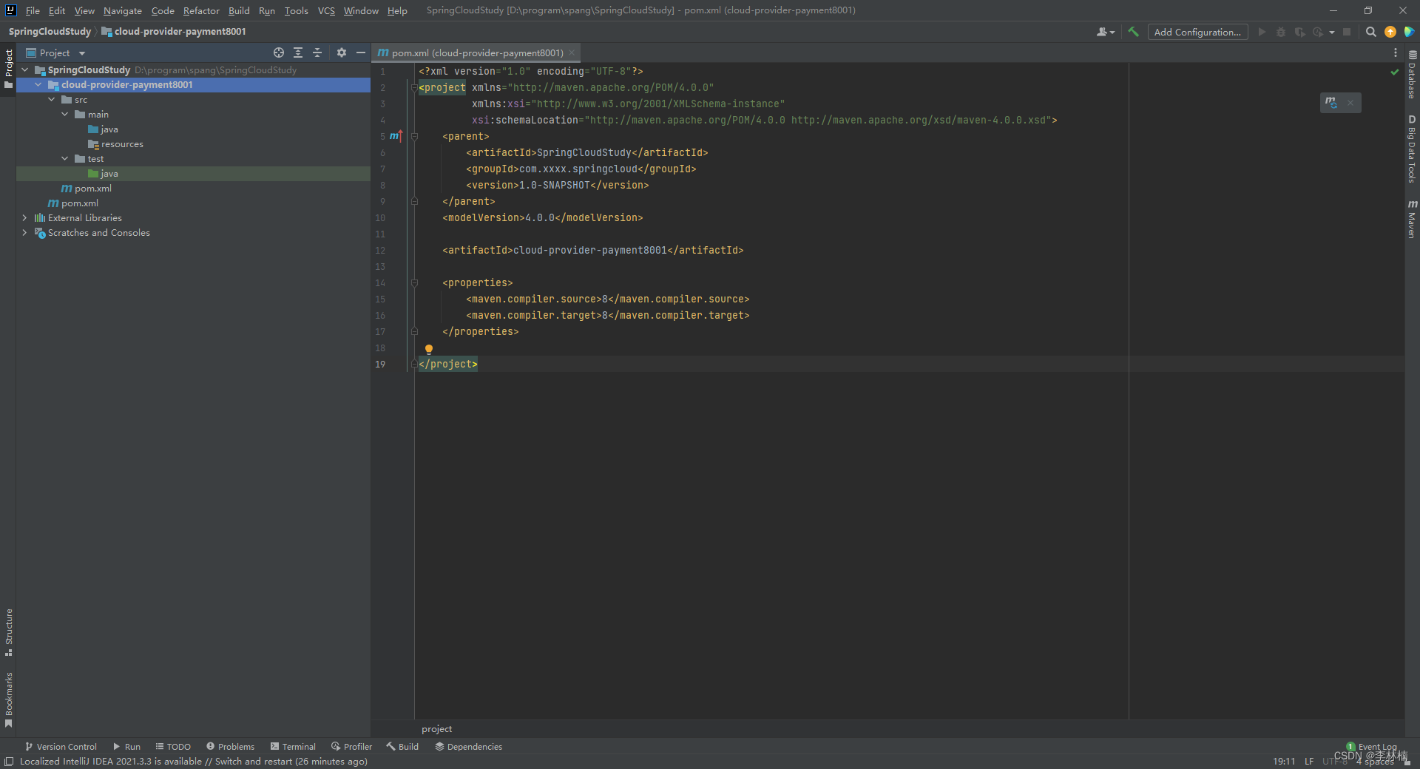Toggle the Project side tool window

(x=9, y=69)
